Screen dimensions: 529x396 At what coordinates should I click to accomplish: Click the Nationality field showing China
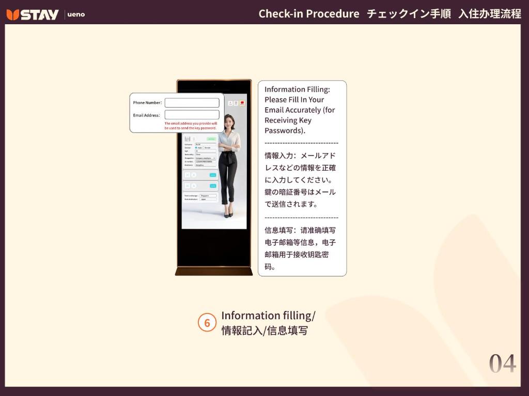[x=205, y=154]
